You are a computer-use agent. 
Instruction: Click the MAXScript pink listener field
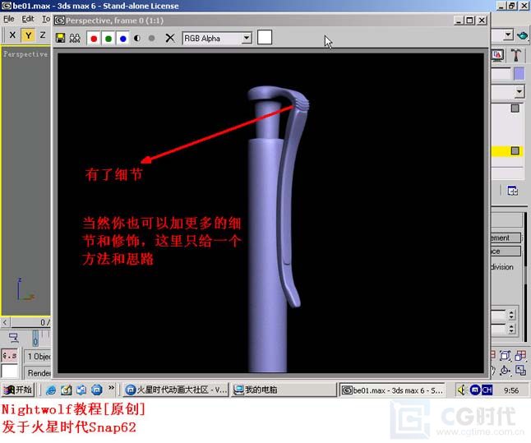10,356
